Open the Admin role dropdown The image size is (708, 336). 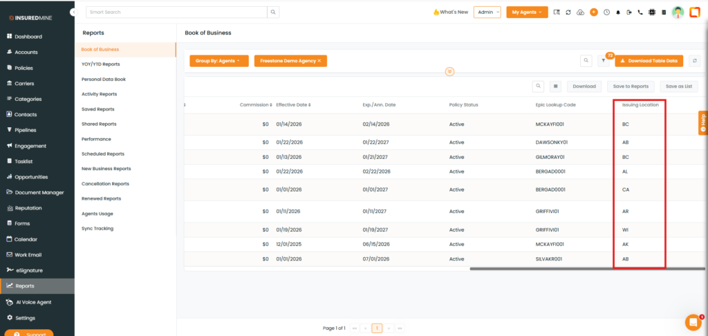487,12
